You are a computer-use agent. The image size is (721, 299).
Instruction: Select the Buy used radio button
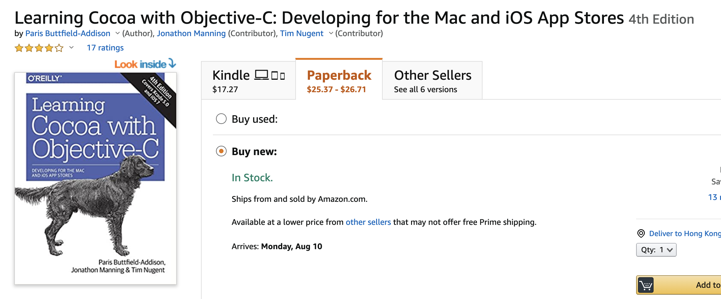click(x=221, y=119)
